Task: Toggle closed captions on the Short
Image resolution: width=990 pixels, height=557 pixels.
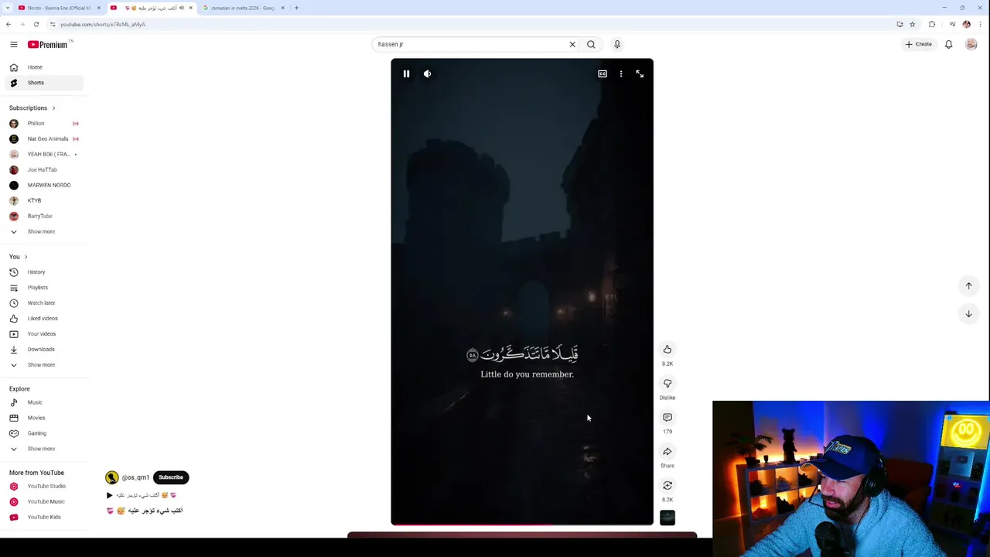Action: [x=603, y=74]
